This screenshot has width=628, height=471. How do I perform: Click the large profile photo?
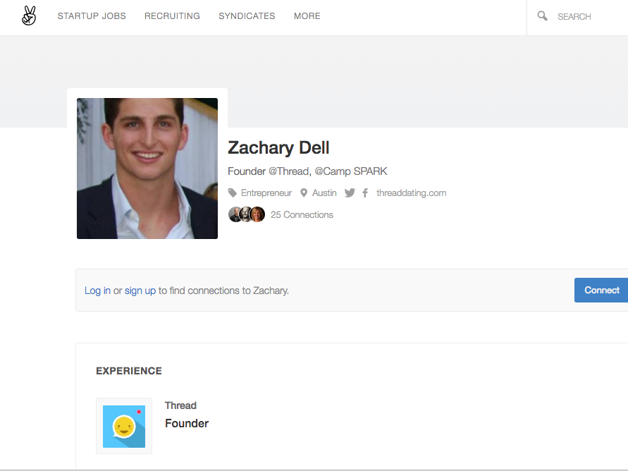147,169
